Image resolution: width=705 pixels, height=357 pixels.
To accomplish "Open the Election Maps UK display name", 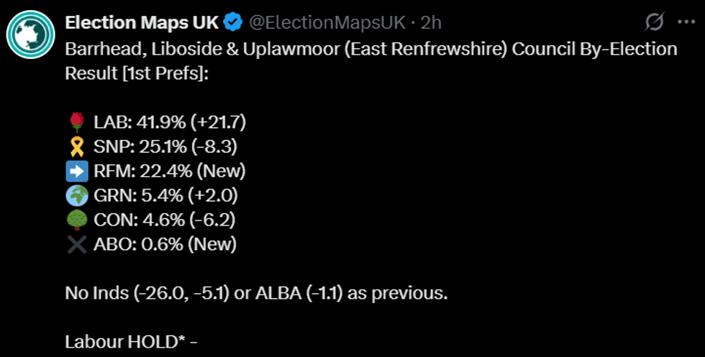I will coord(141,23).
